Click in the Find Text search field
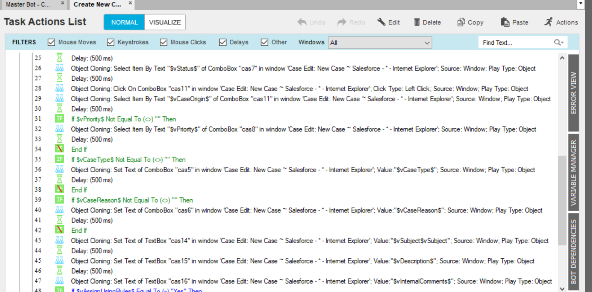 coord(516,42)
